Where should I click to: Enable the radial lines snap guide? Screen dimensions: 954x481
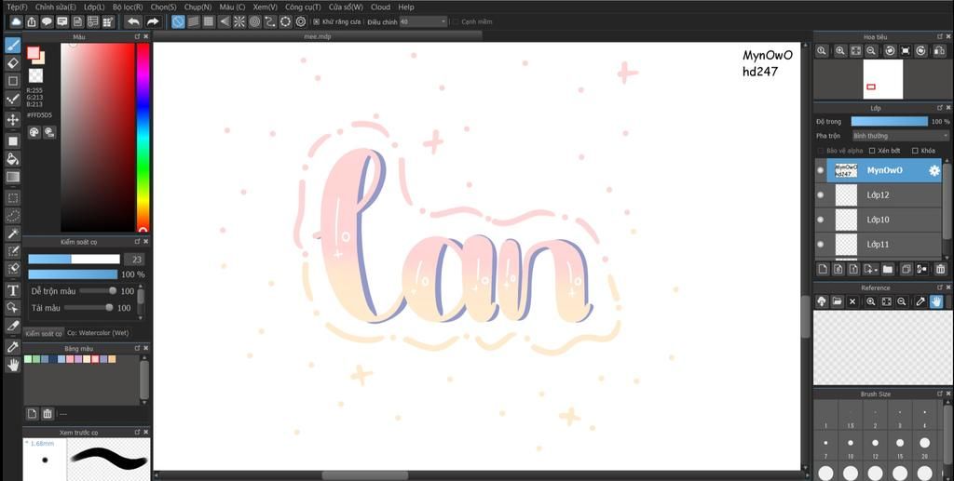point(239,22)
